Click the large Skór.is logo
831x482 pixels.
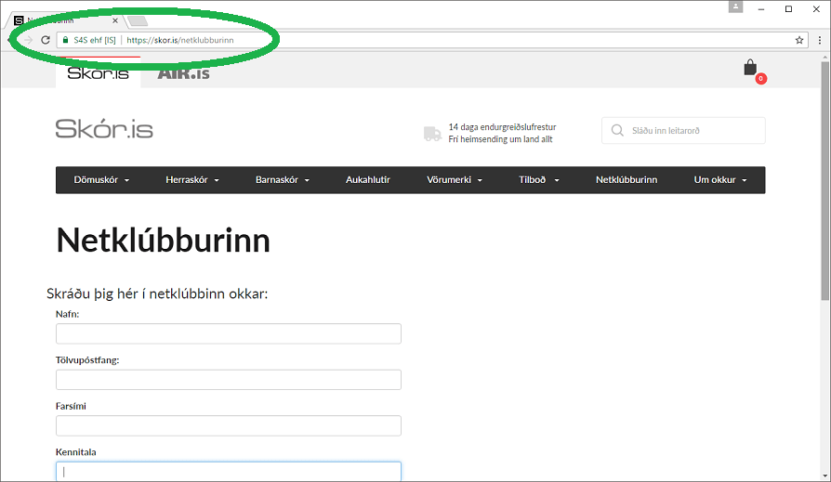[x=104, y=129]
